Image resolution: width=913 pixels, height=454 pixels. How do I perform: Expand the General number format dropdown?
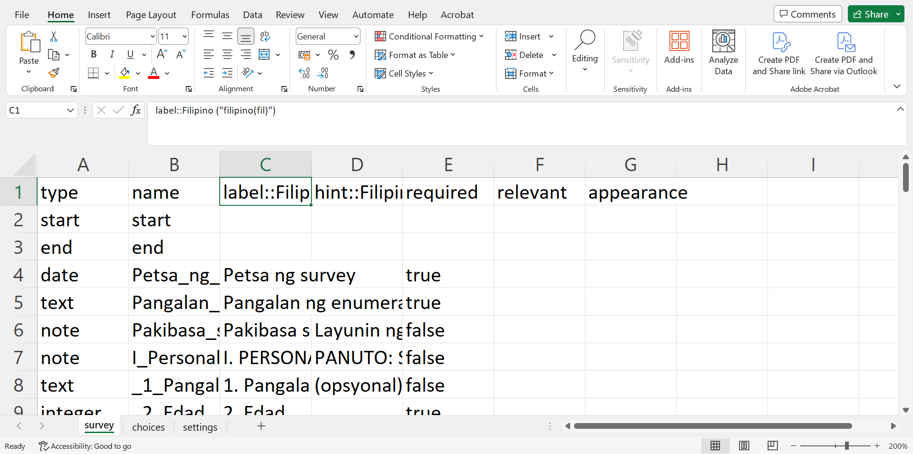[x=356, y=36]
